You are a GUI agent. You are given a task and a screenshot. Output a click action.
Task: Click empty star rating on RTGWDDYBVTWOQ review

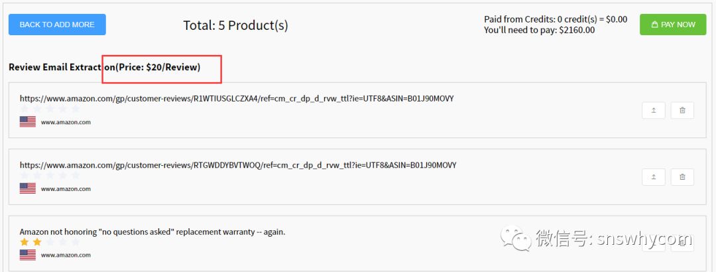[50, 175]
